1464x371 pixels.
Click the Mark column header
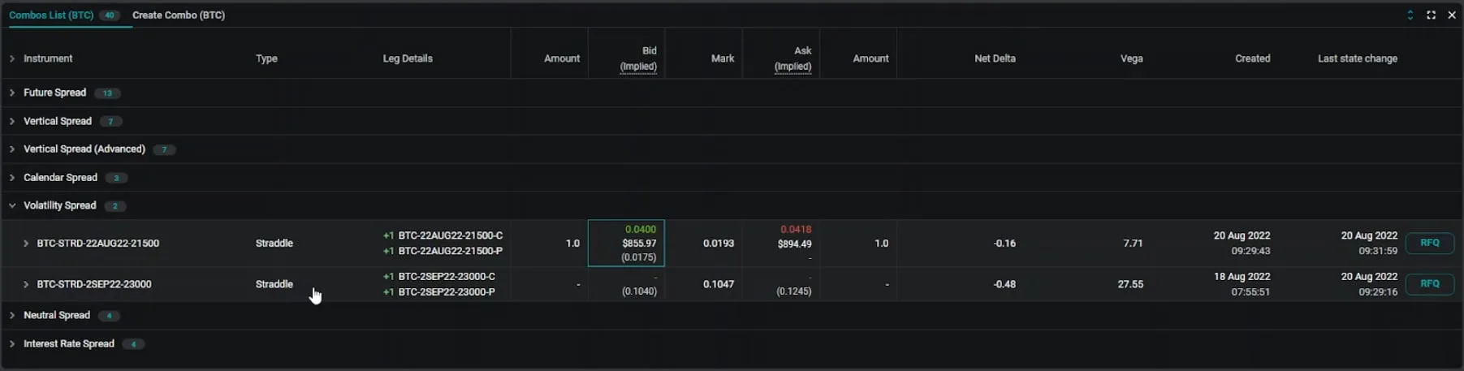(723, 58)
